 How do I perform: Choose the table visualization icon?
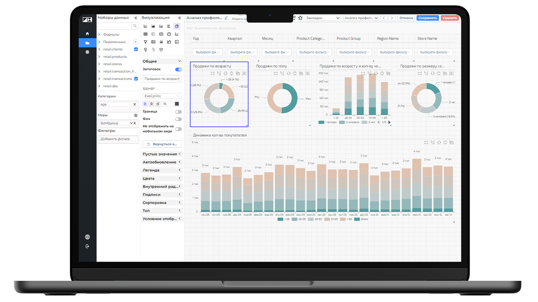[x=145, y=34]
